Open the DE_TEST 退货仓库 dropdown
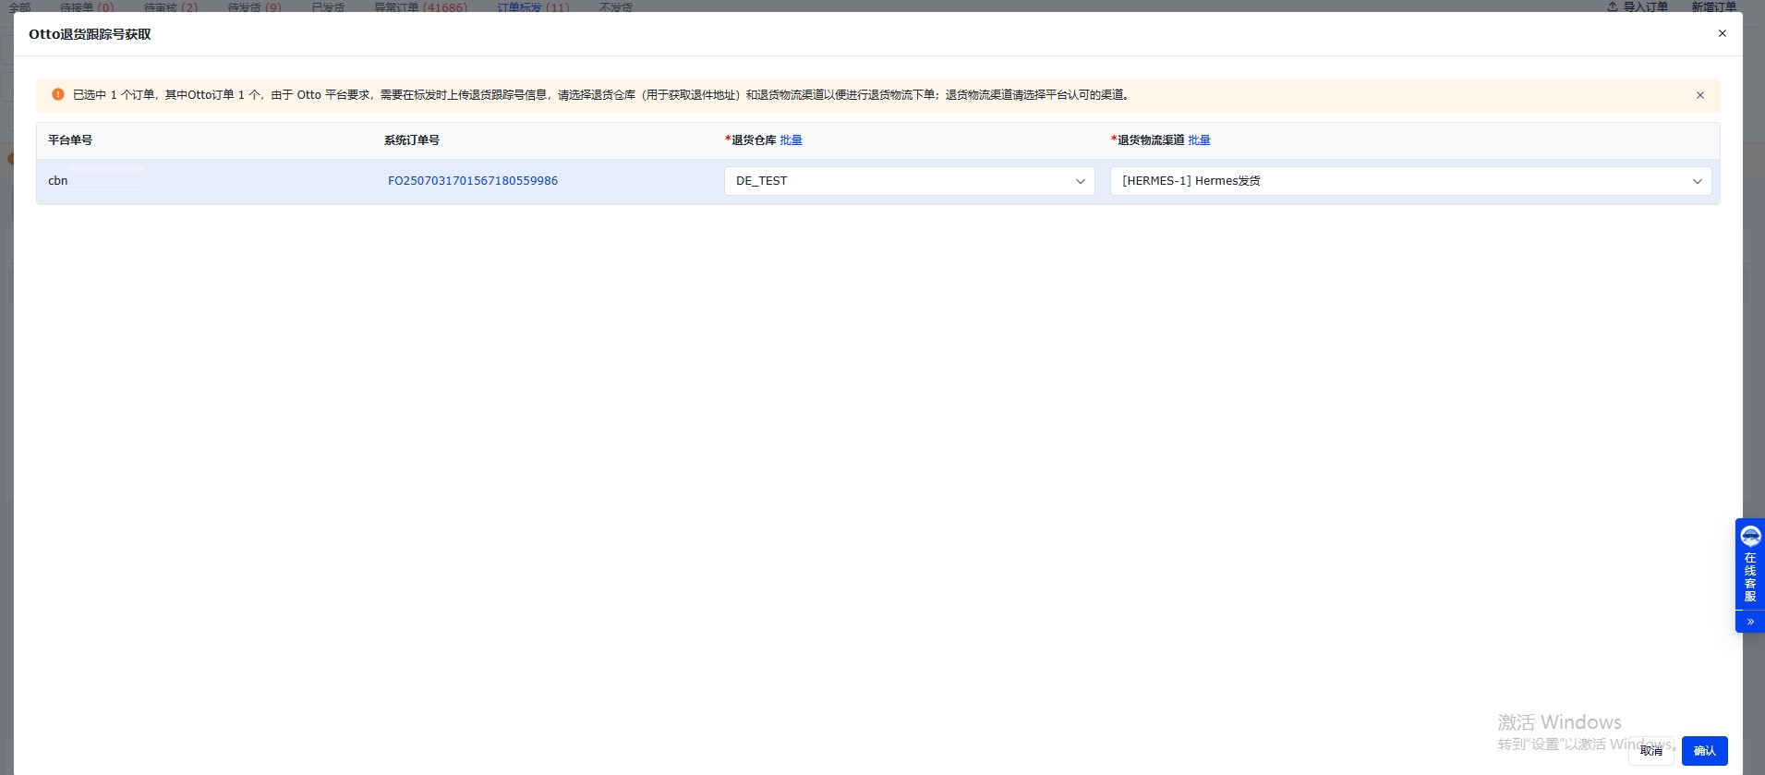The width and height of the screenshot is (1765, 775). tap(909, 181)
